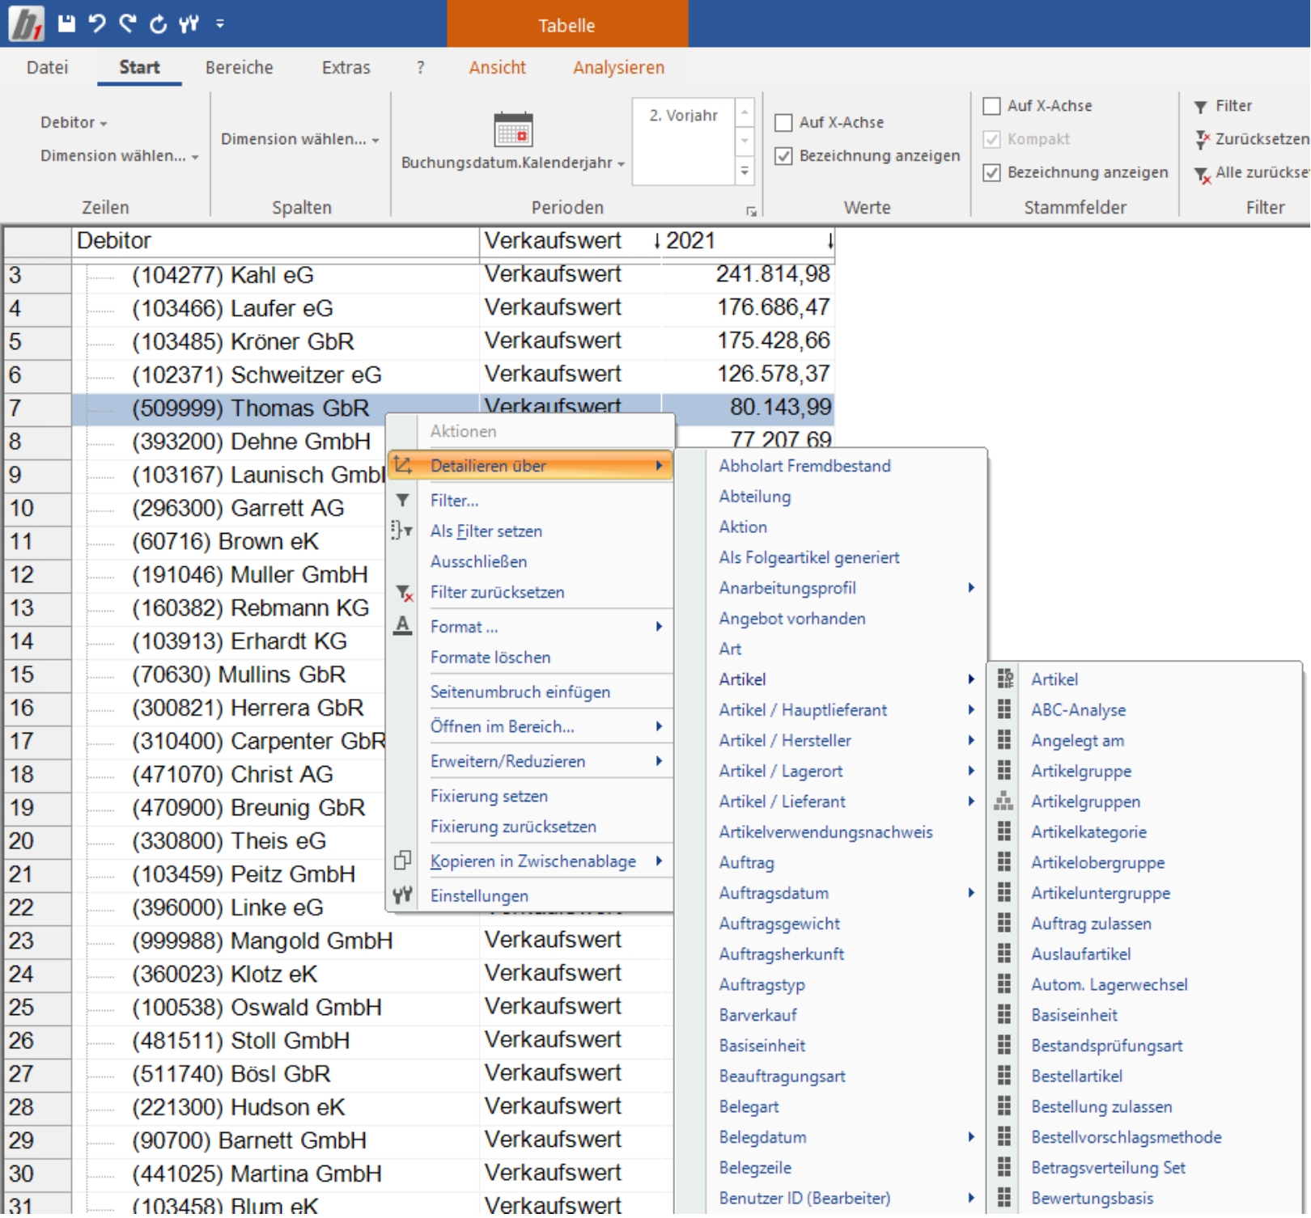Click the undo arrow icon

coord(97,23)
